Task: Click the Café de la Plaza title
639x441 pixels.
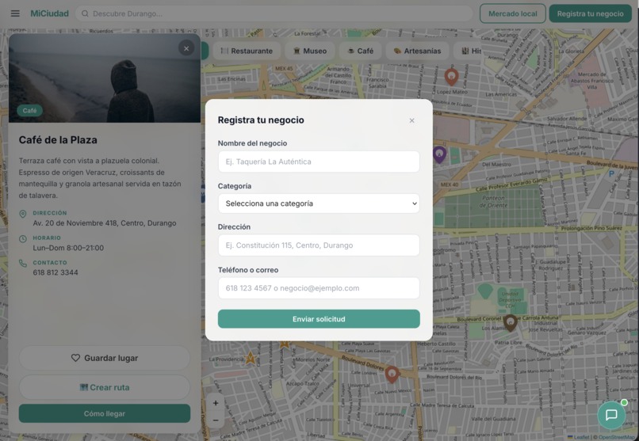Action: click(x=58, y=140)
